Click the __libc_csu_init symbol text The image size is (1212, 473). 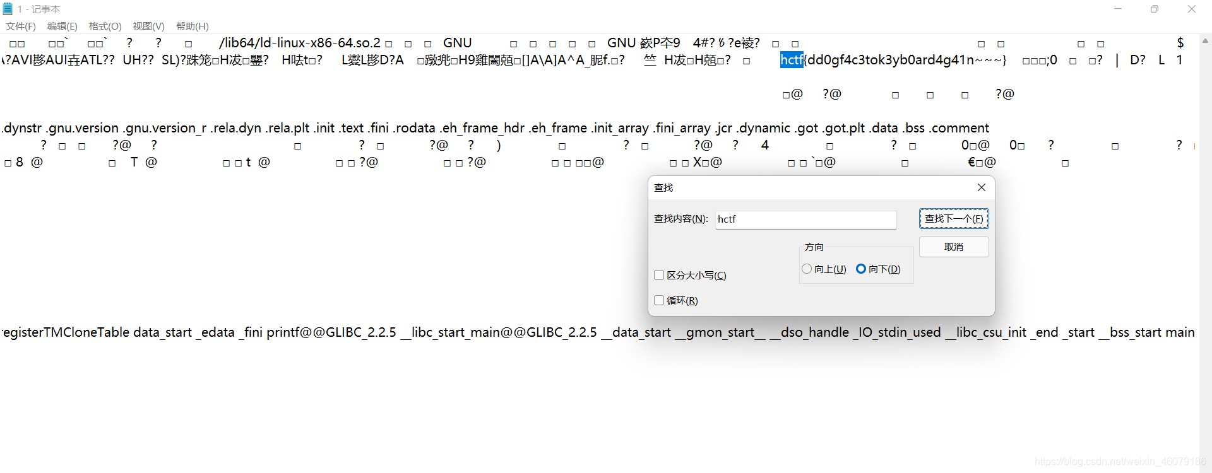click(986, 332)
